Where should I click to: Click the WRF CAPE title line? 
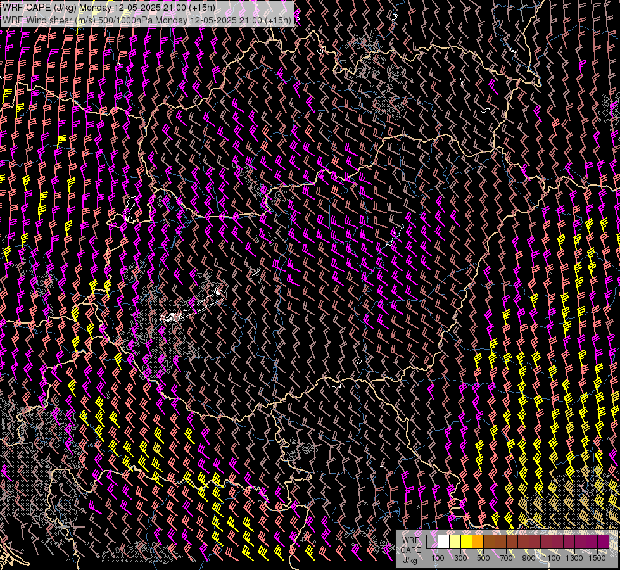click(x=109, y=8)
